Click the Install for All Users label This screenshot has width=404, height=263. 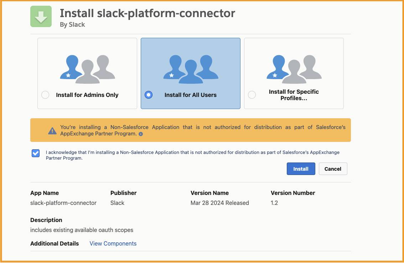(190, 95)
